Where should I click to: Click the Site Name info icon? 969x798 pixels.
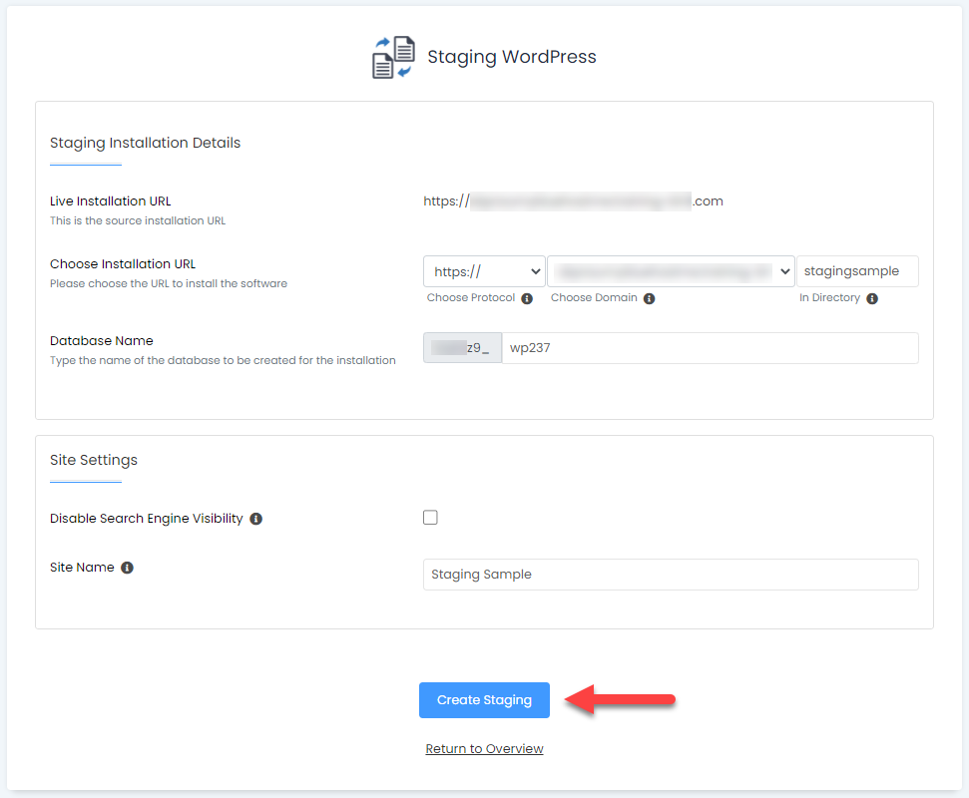click(x=126, y=568)
